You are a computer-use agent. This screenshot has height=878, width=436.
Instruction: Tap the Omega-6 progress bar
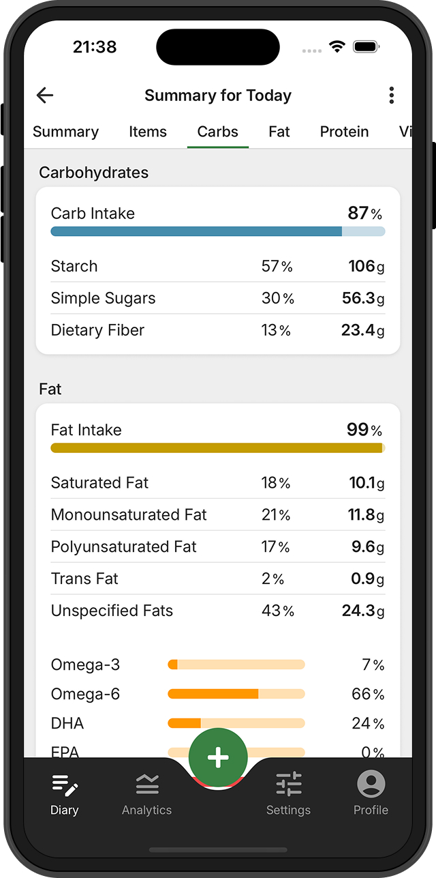coord(236,694)
